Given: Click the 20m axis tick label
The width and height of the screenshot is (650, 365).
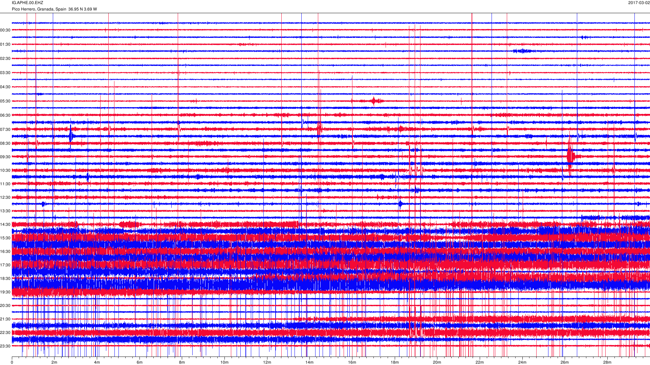Looking at the screenshot, I should click(x=437, y=362).
